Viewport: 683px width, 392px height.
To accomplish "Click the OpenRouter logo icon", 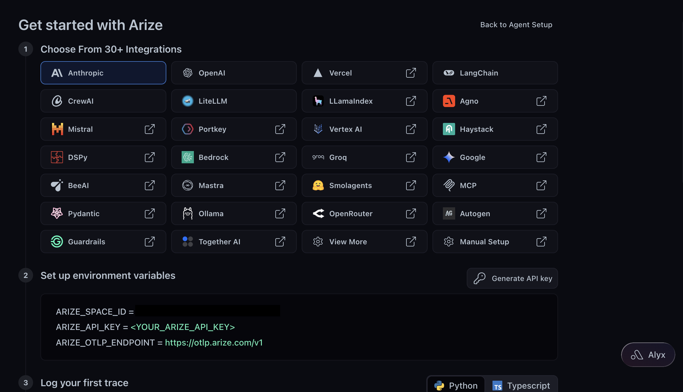I will (x=318, y=213).
